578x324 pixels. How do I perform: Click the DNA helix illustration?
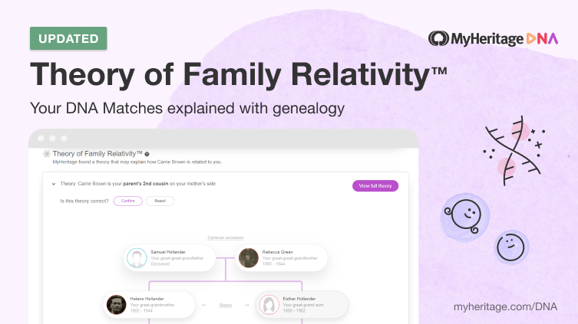click(514, 150)
